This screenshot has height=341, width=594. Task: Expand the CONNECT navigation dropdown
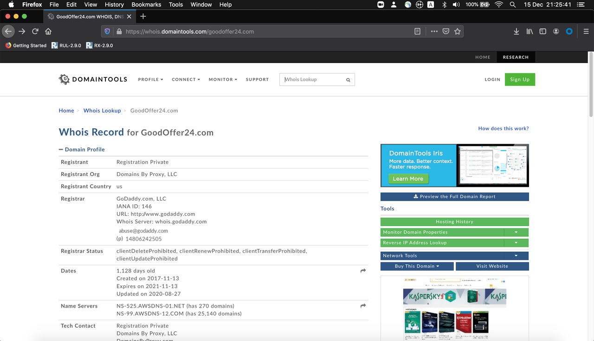(186, 80)
